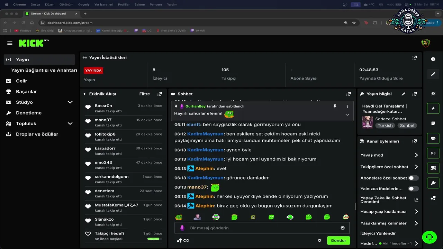Pop out the Sohbet chat panel

point(349,94)
